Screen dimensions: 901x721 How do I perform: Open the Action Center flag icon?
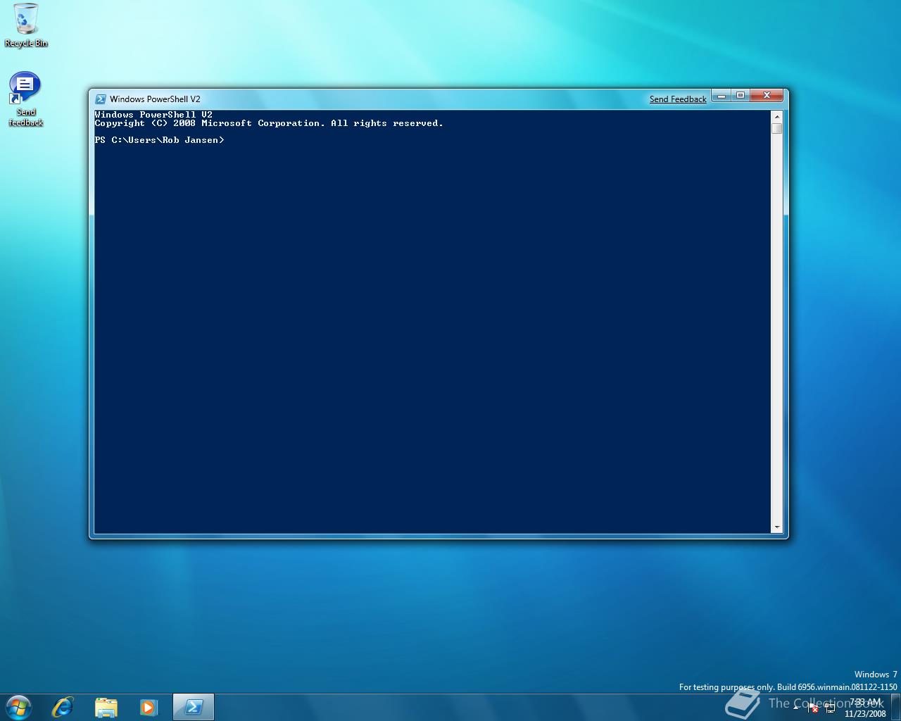click(x=813, y=708)
